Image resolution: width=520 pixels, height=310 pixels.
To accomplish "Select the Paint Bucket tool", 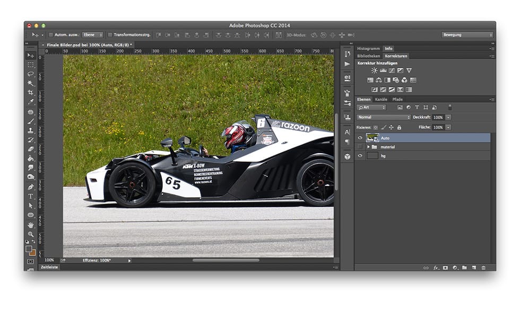I will [x=31, y=158].
